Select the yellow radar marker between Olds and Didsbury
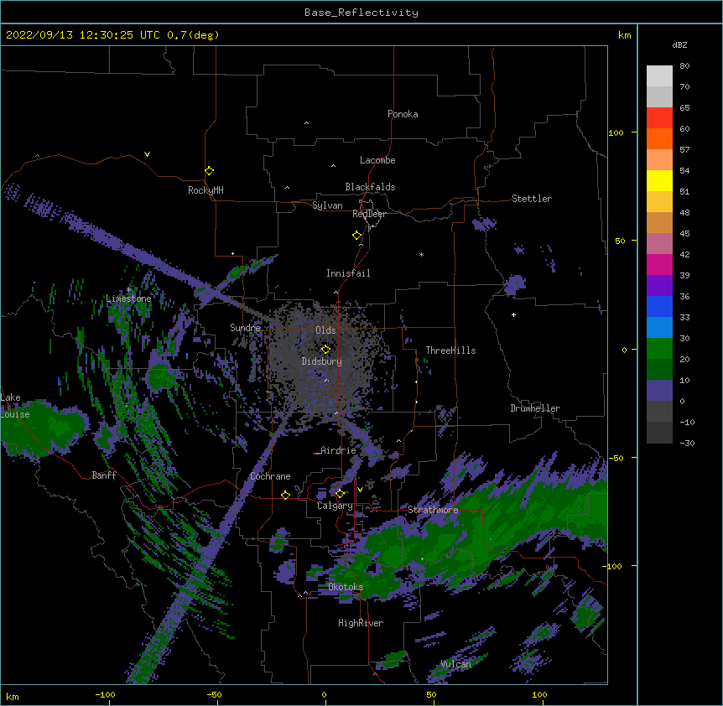Image resolution: width=723 pixels, height=706 pixels. 325,350
